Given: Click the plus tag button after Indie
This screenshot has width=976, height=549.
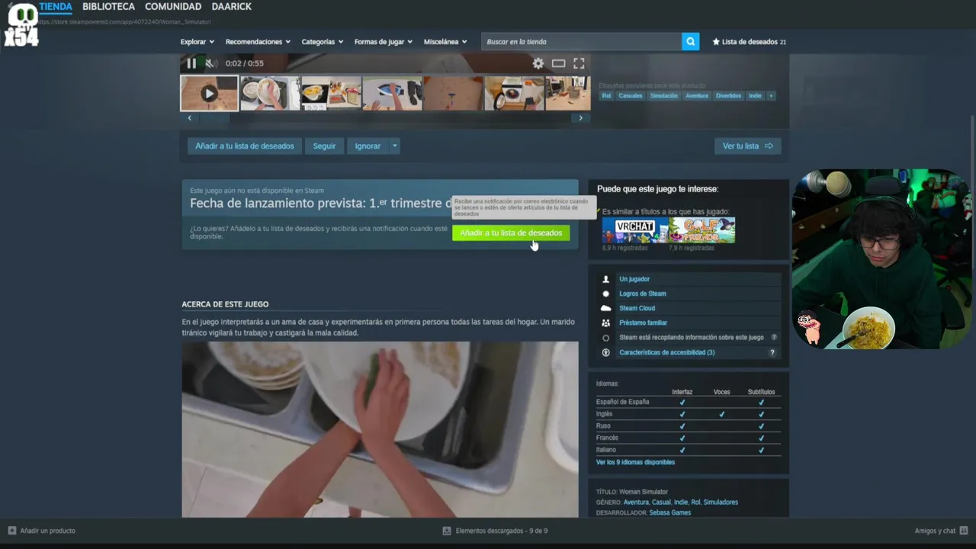Looking at the screenshot, I should point(771,96).
